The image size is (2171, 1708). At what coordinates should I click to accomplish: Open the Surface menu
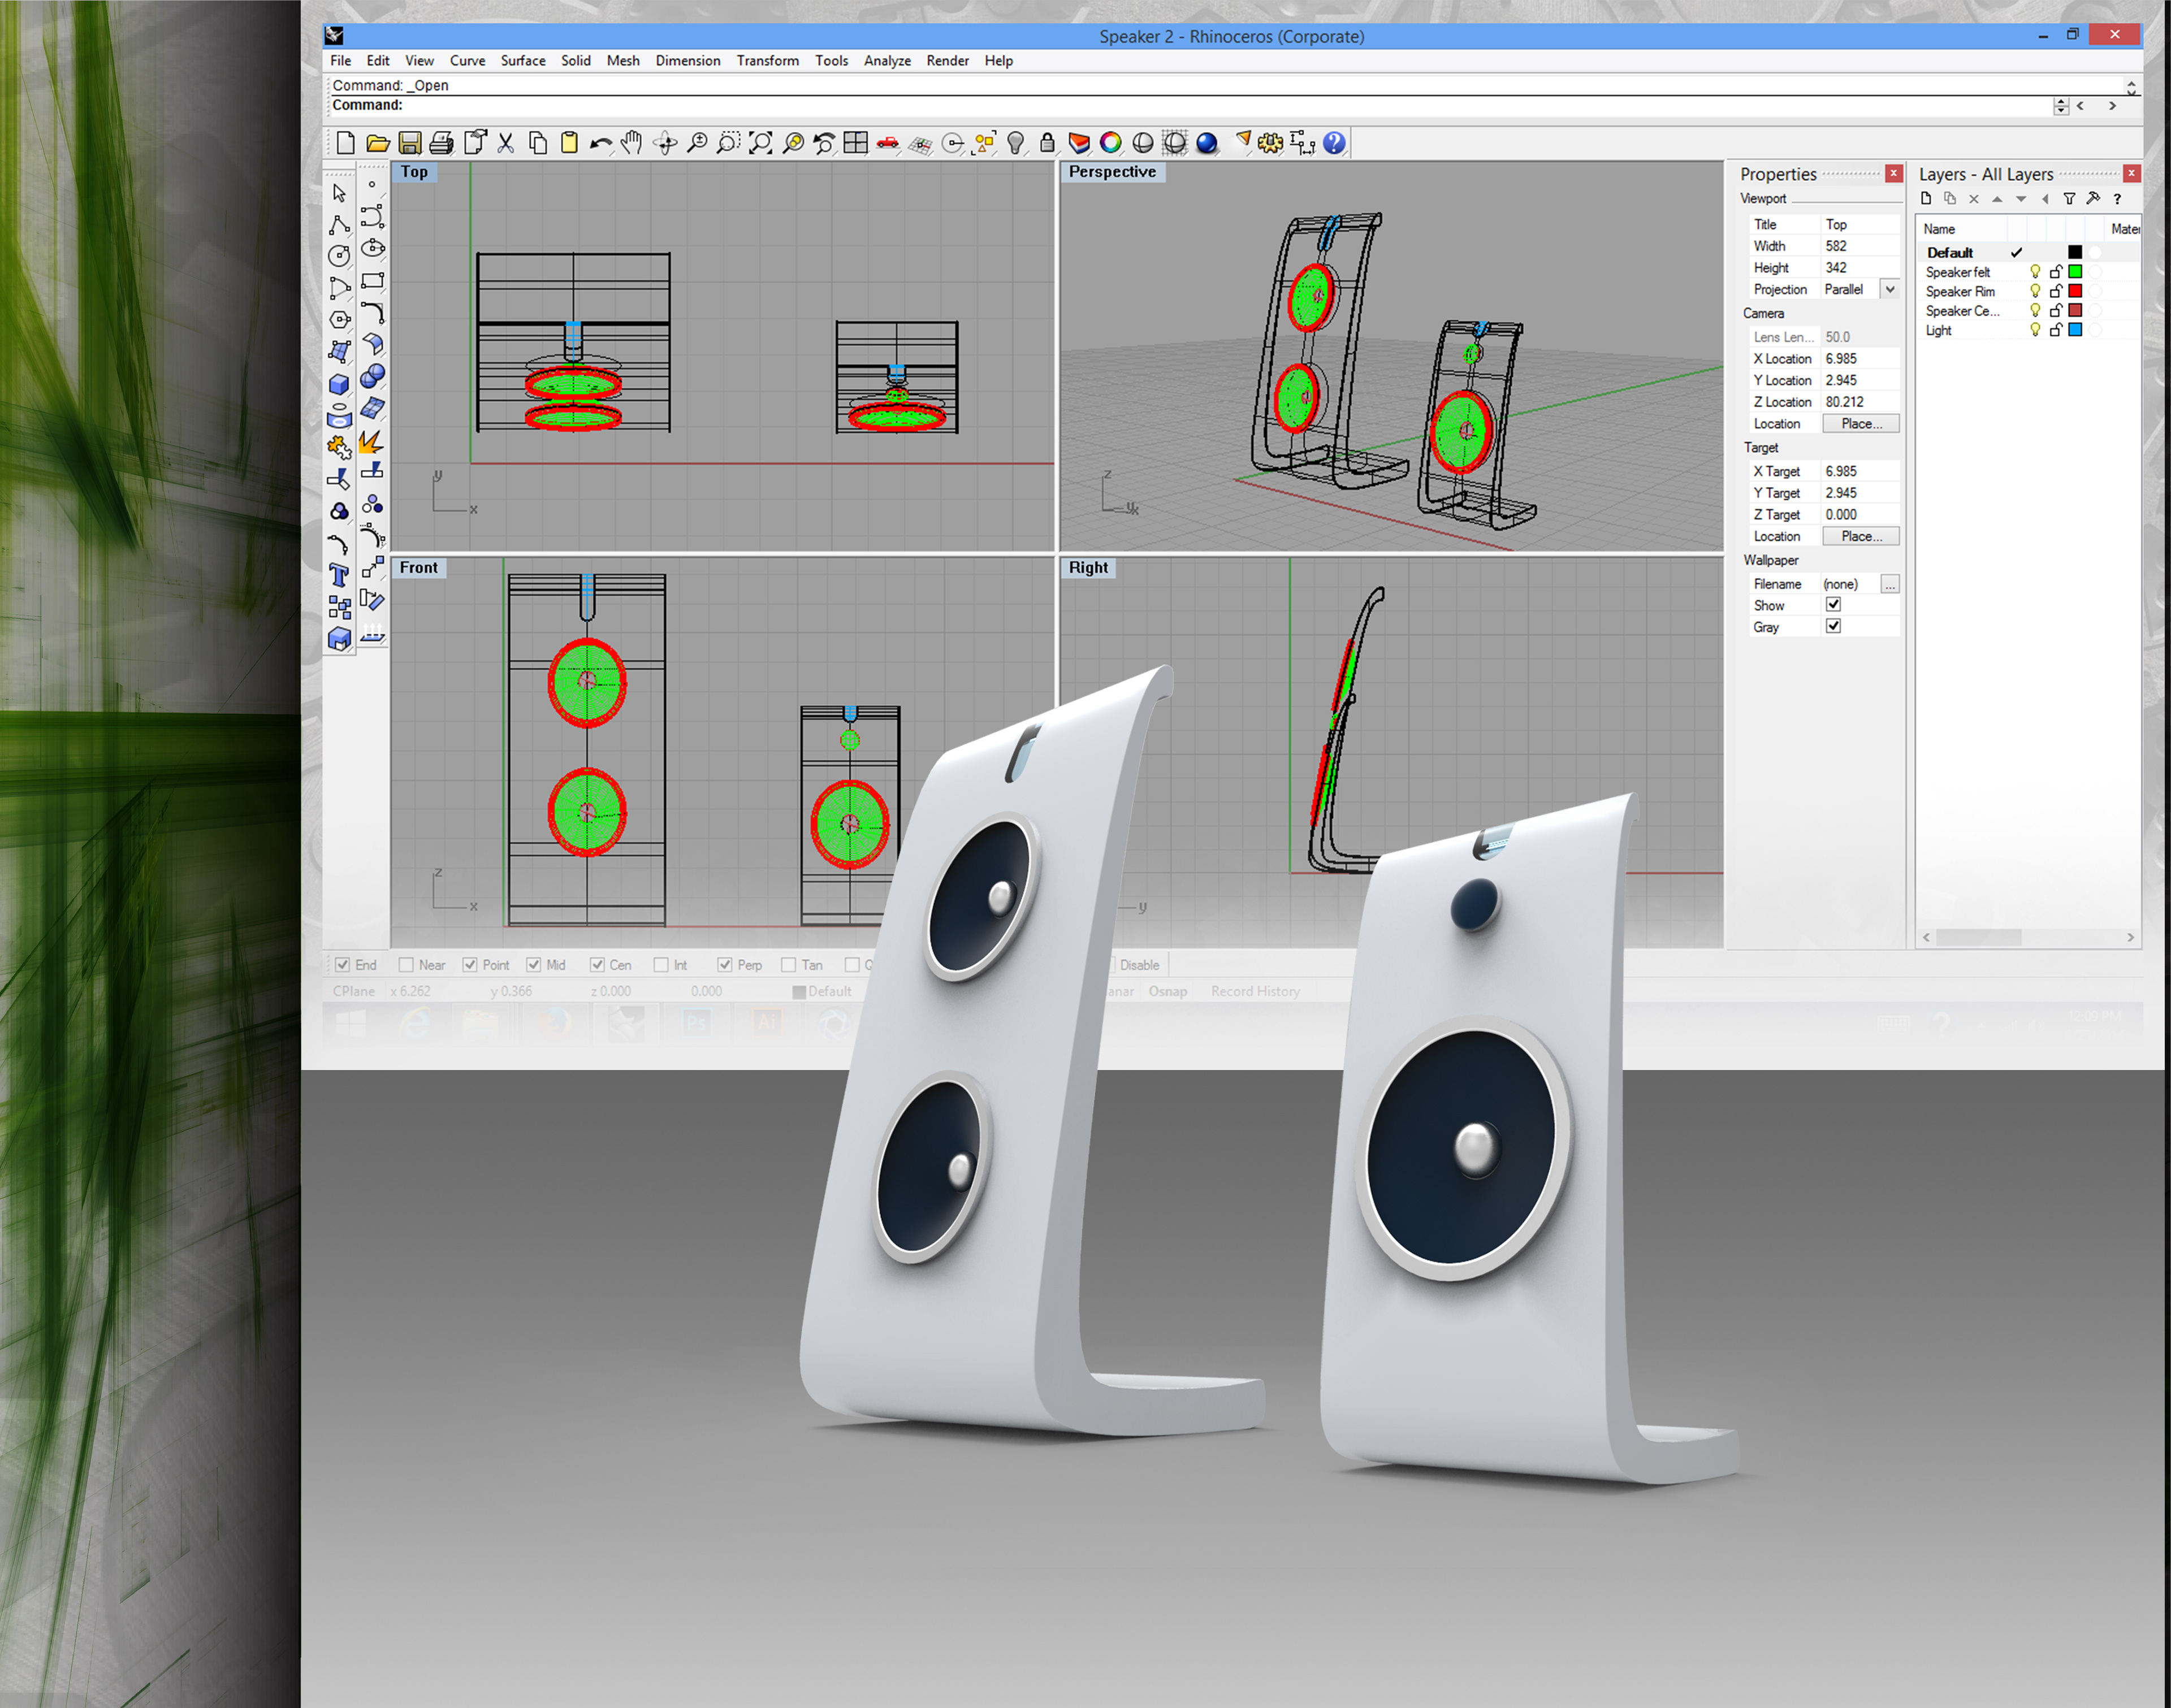522,61
